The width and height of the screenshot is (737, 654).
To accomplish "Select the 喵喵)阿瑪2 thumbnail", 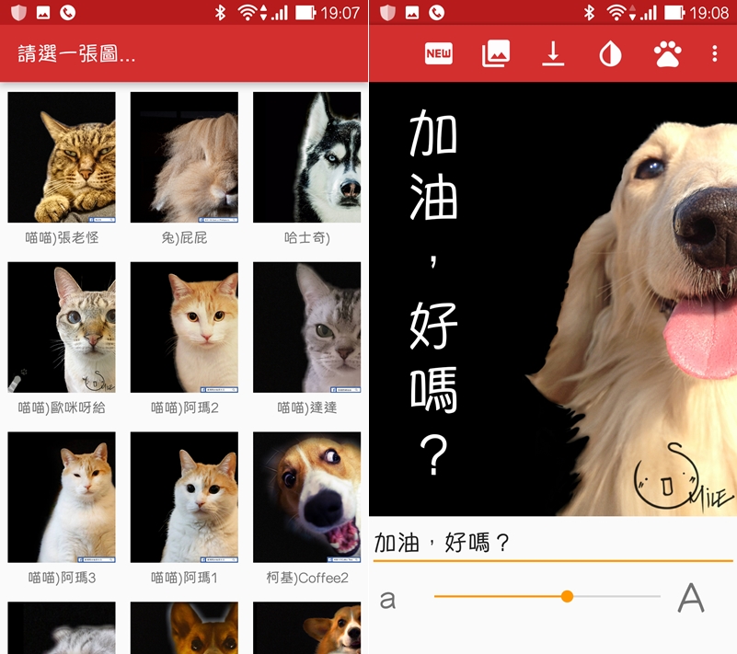I will (184, 327).
